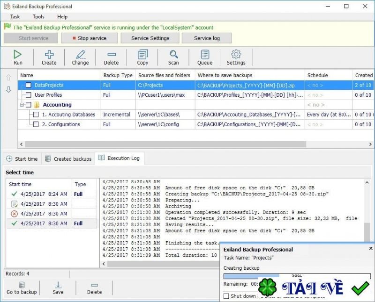Image resolution: width=375 pixels, height=302 pixels.
Task: Switch to the Execution Log tab
Action: click(x=120, y=158)
